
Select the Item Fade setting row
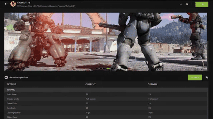click(x=106, y=108)
